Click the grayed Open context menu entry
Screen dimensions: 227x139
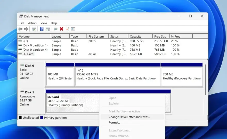(132, 98)
